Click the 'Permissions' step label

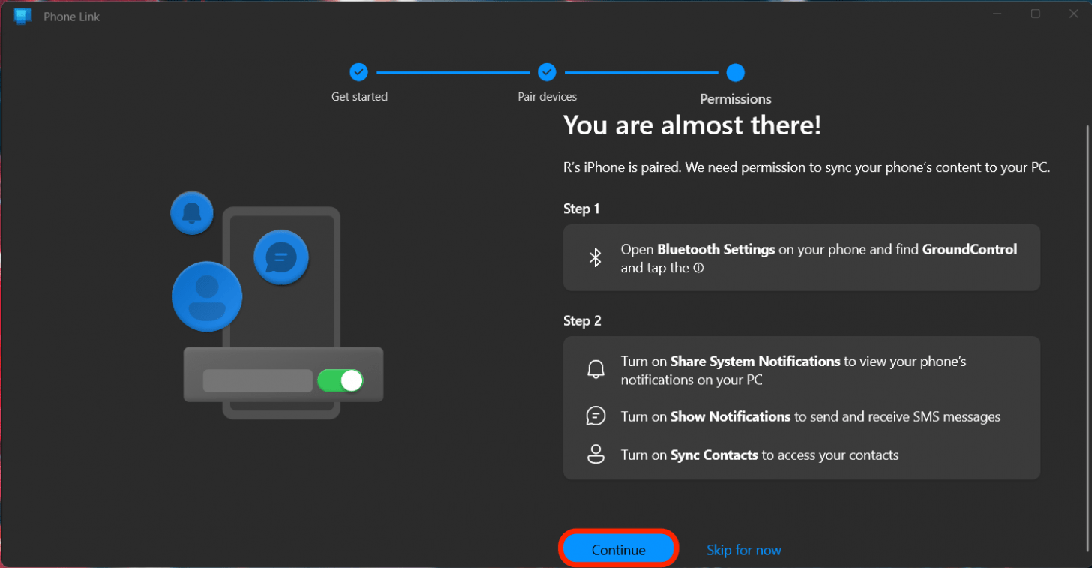[x=735, y=99]
